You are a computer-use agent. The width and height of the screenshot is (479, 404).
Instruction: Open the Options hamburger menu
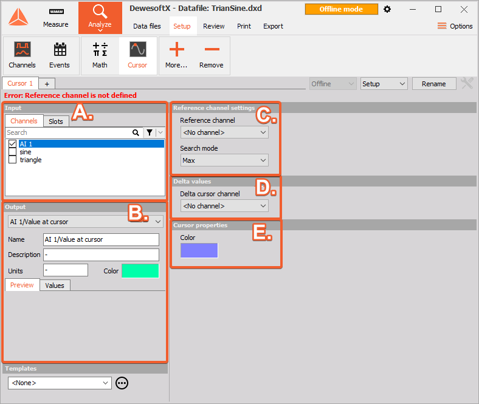(455, 26)
